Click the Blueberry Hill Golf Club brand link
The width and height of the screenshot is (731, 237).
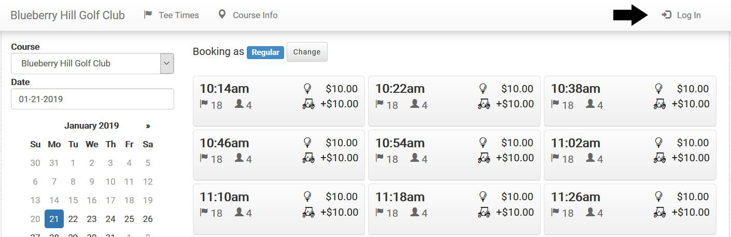point(68,15)
